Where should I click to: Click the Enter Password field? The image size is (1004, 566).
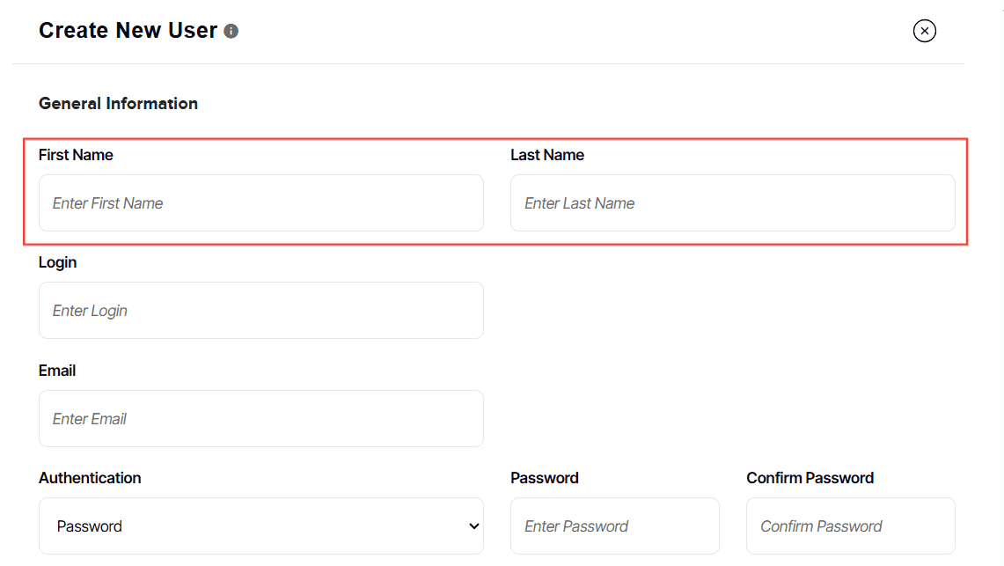(x=614, y=526)
